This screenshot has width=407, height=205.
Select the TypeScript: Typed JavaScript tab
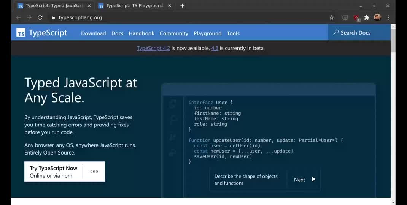pyautogui.click(x=54, y=6)
